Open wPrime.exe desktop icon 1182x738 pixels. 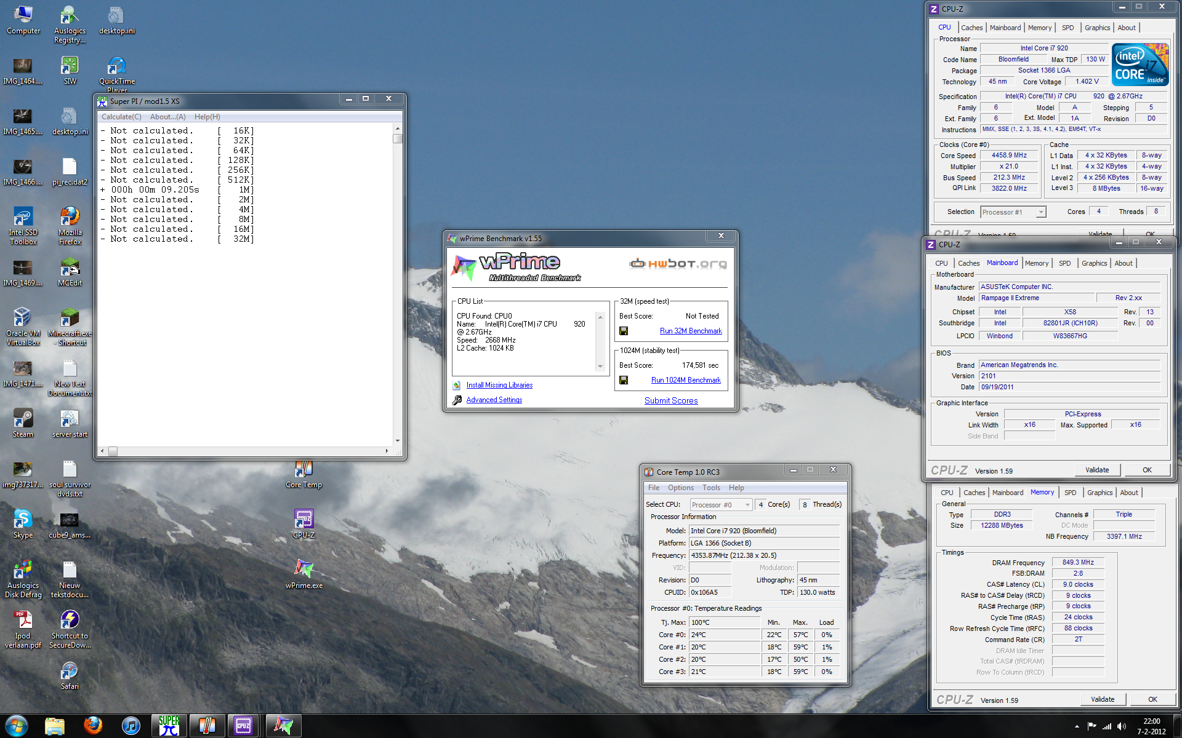point(304,574)
